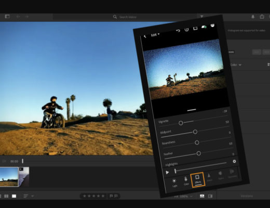270x208 pixels.
Task: Open the filter funnel icon
Action: [x=202, y=17]
